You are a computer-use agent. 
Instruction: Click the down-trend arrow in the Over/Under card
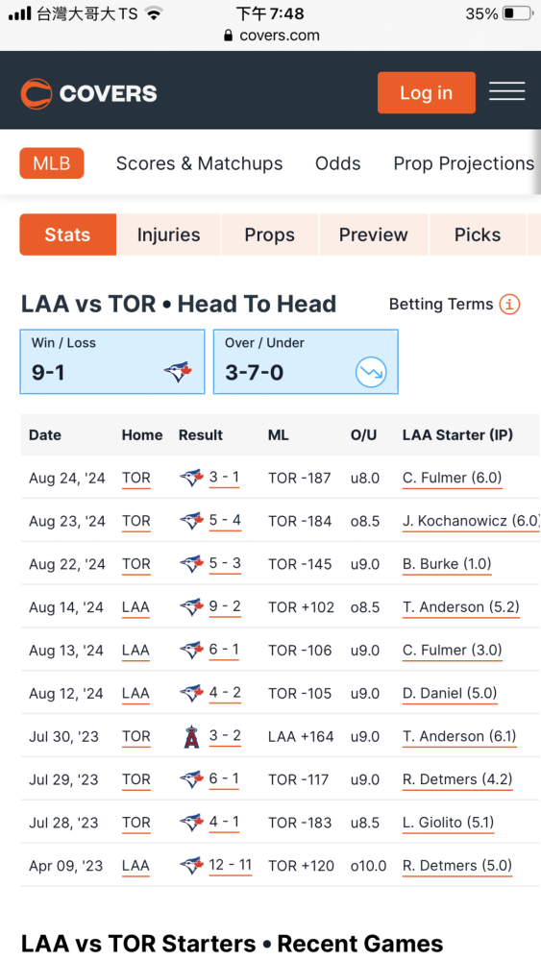click(371, 373)
